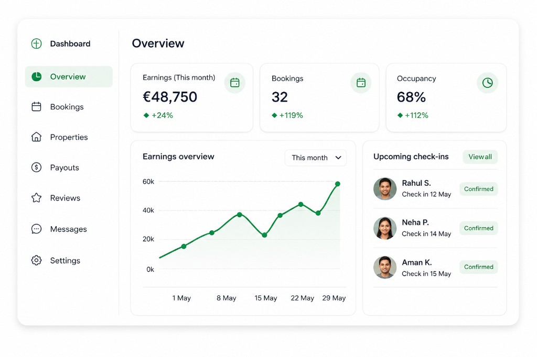Click the calendar icon in Bookings card
537x357 pixels.
pos(361,83)
